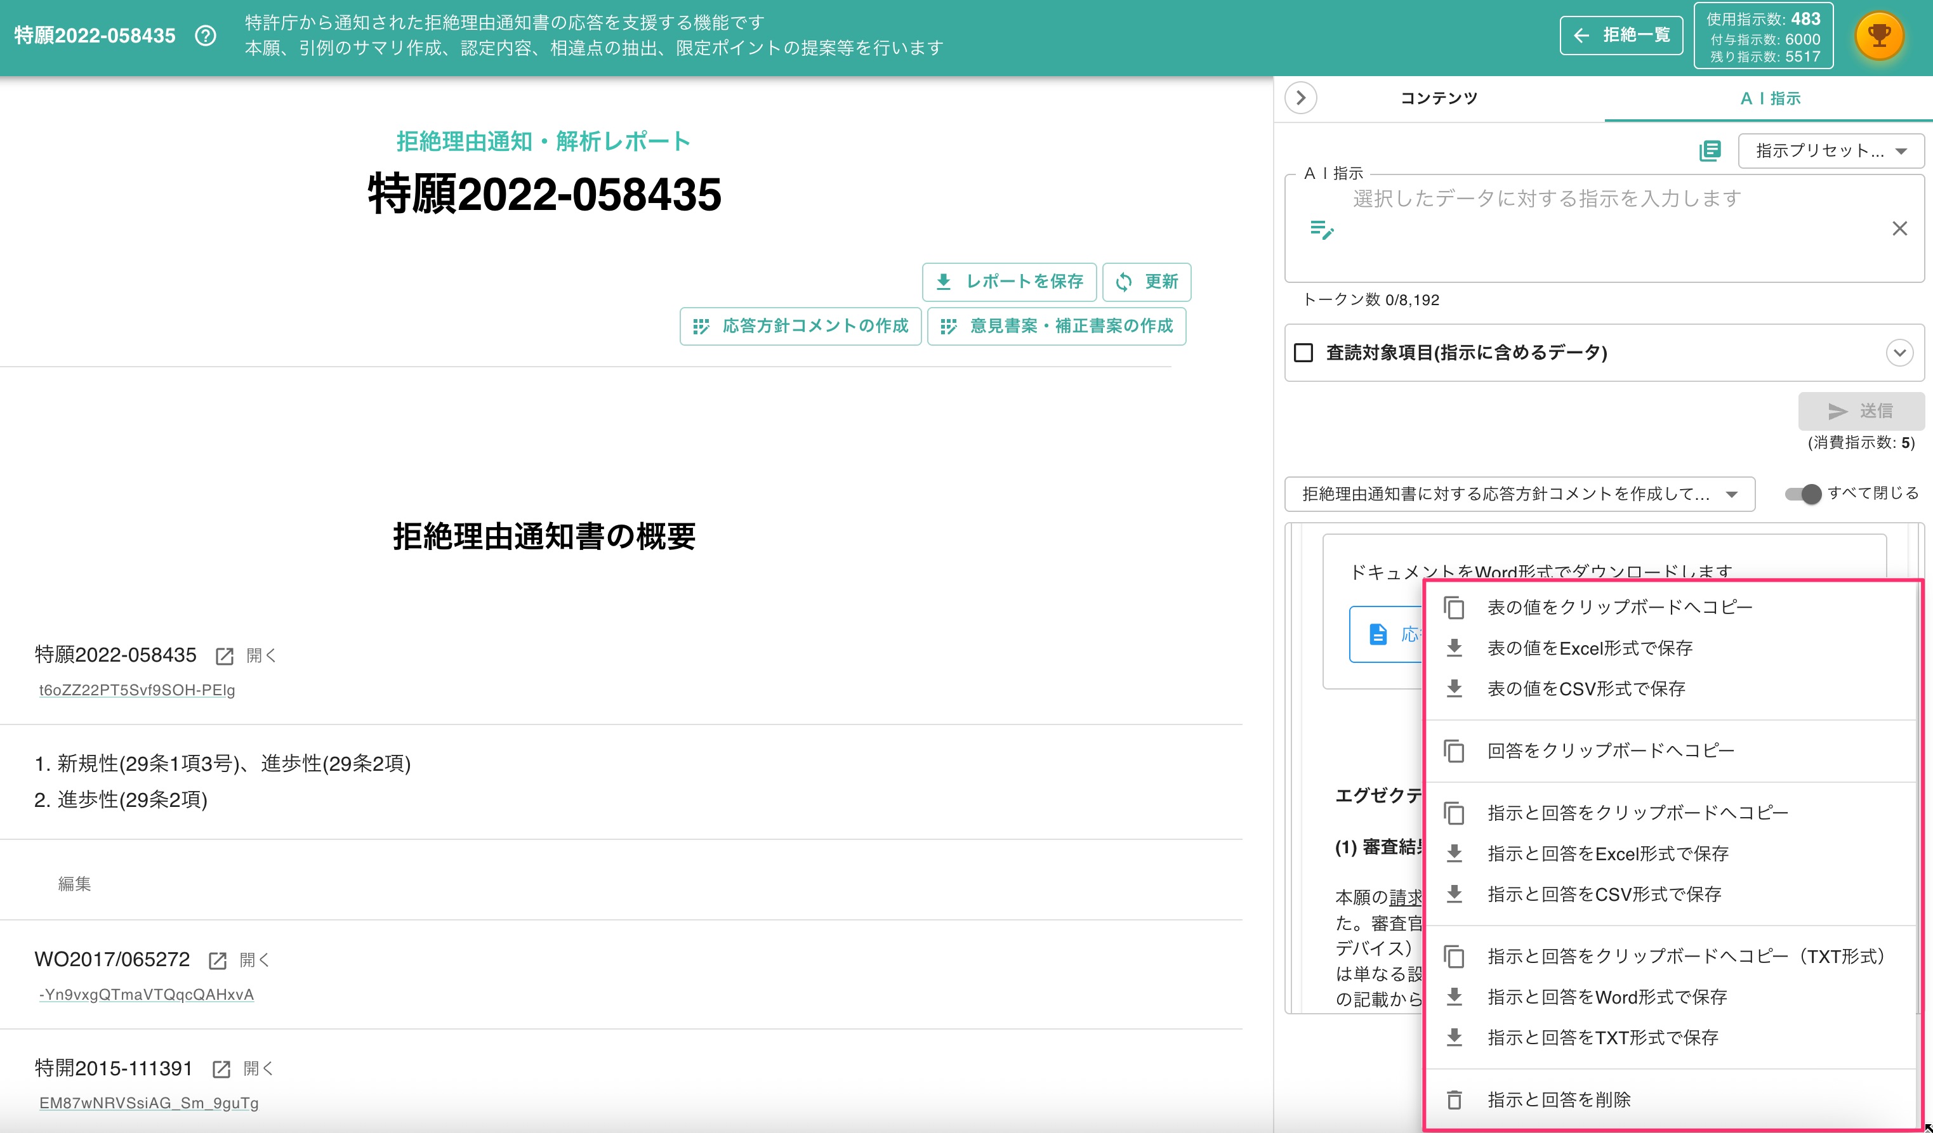
Task: Open 指示プリセット dropdown
Action: click(1831, 150)
